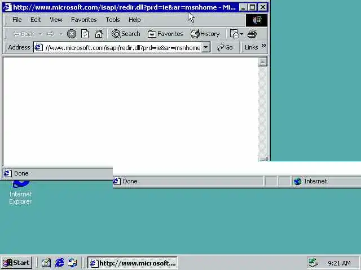The width and height of the screenshot is (361, 270).
Task: Select the microsoft.com taskbar window button
Action: (x=133, y=263)
